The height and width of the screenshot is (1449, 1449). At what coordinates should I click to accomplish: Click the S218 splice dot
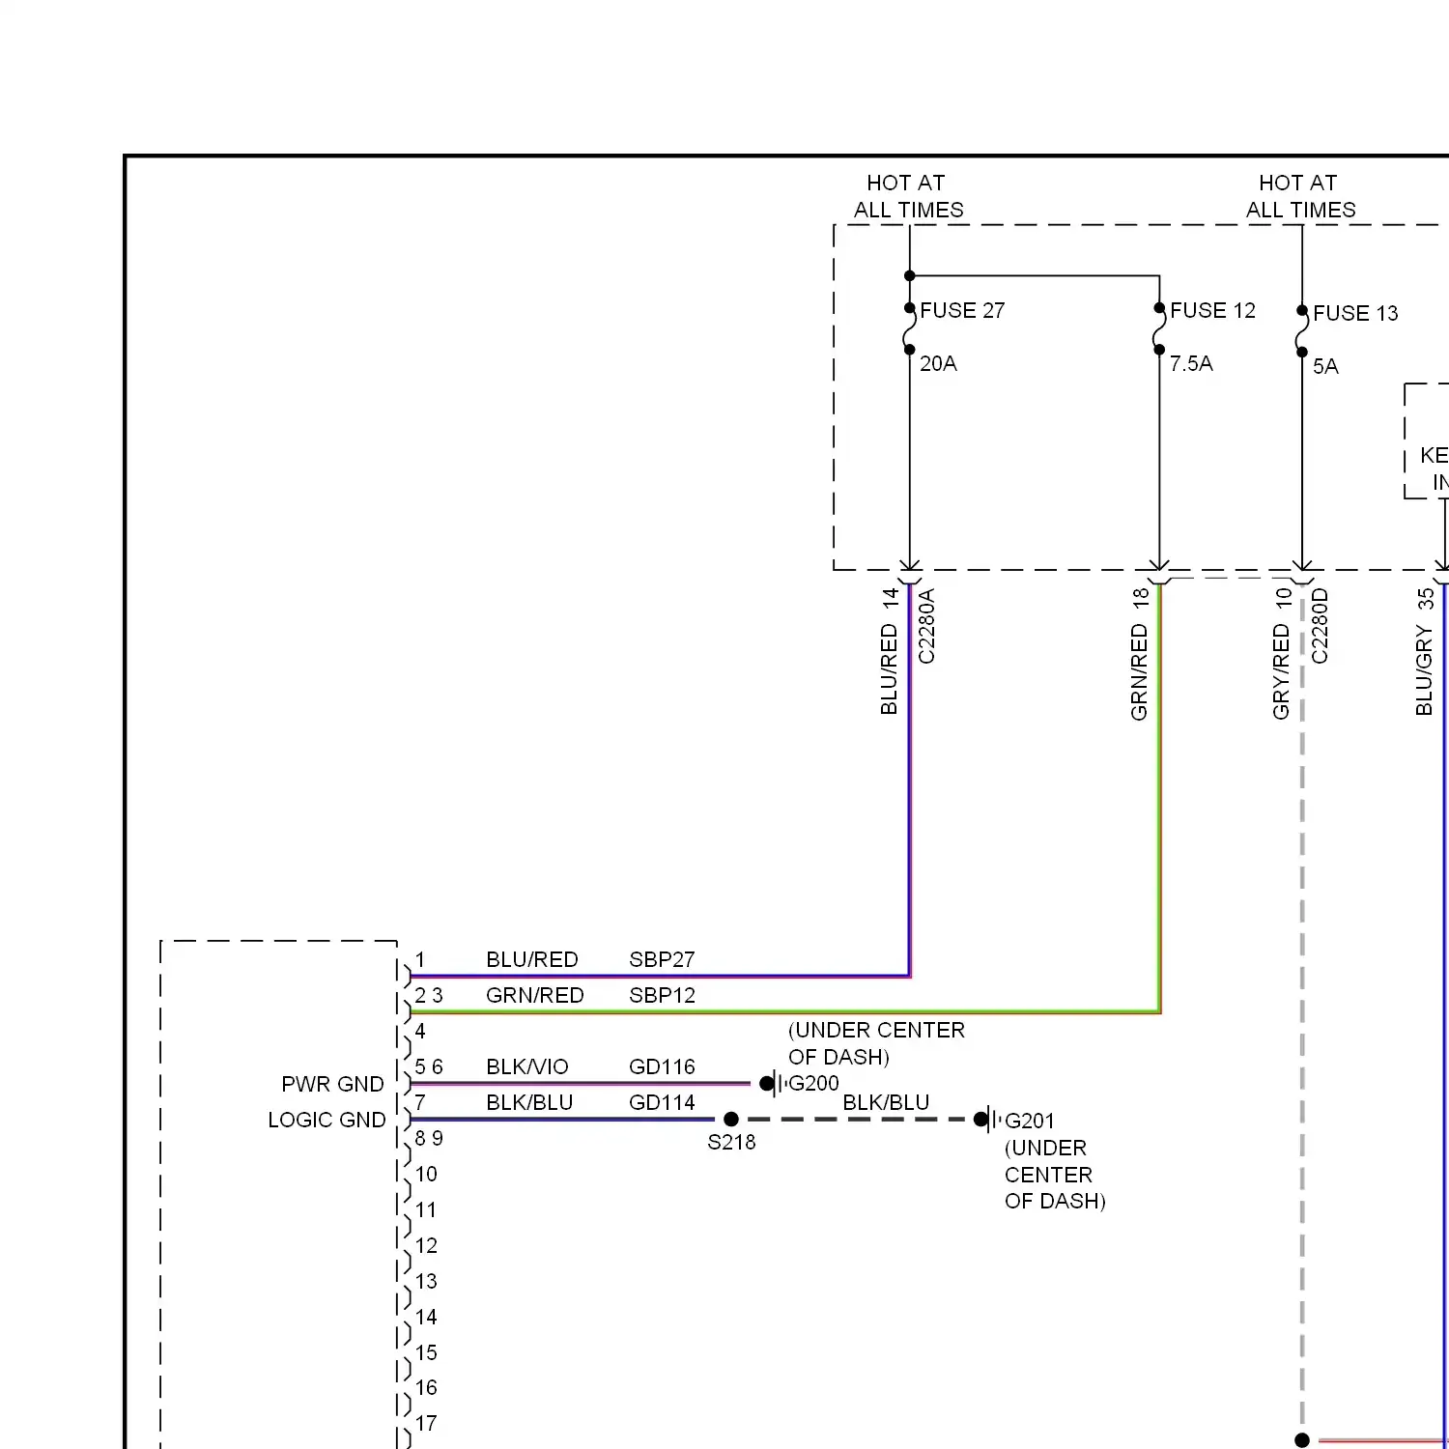(731, 1120)
